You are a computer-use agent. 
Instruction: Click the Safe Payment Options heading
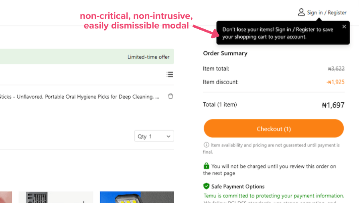238,187
